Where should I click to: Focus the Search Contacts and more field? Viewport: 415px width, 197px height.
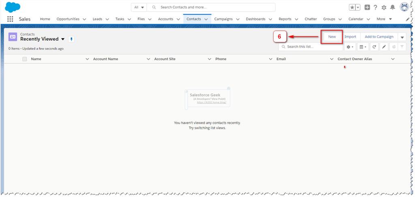pyautogui.click(x=211, y=7)
